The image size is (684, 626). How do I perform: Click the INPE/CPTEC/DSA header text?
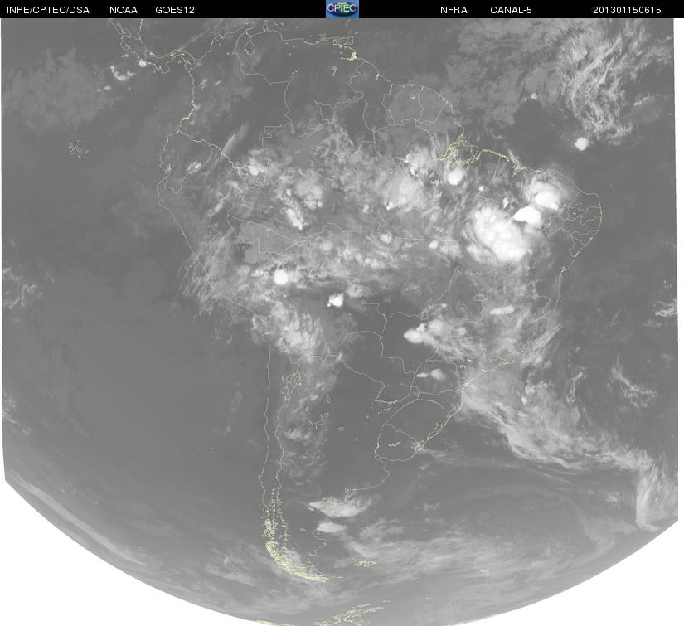(x=48, y=10)
